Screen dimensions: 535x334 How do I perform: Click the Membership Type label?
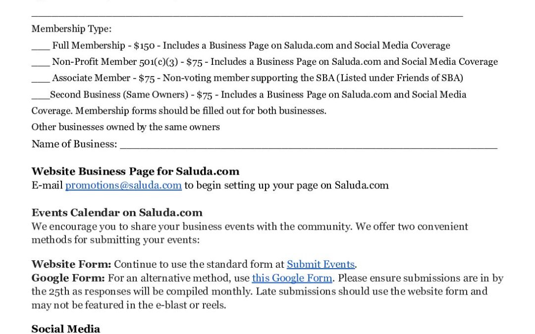(71, 29)
